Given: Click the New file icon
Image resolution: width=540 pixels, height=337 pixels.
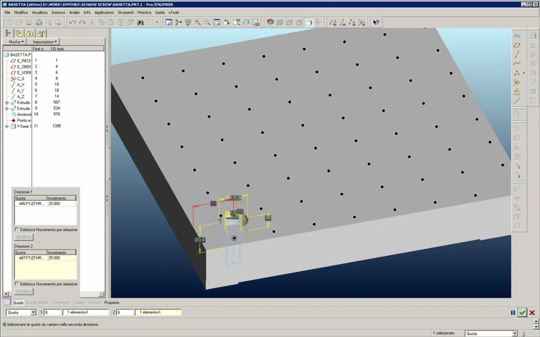Looking at the screenshot, I should coord(10,23).
